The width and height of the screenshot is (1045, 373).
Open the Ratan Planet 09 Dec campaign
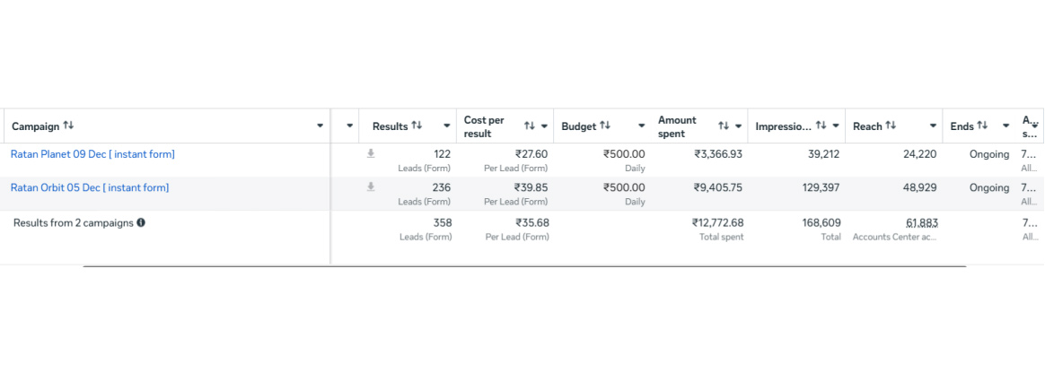92,154
